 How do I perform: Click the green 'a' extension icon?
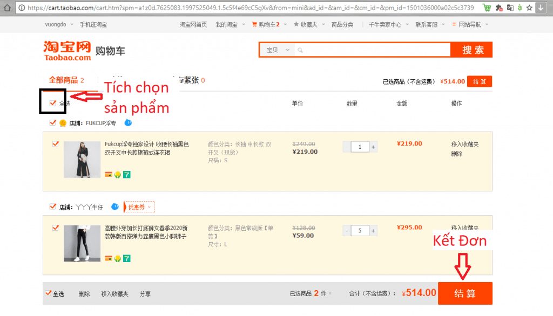point(520,8)
